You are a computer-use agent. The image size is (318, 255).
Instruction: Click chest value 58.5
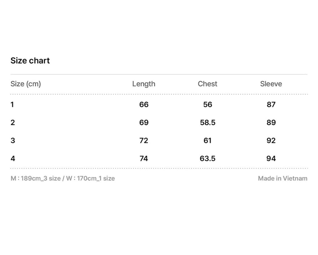pos(207,122)
